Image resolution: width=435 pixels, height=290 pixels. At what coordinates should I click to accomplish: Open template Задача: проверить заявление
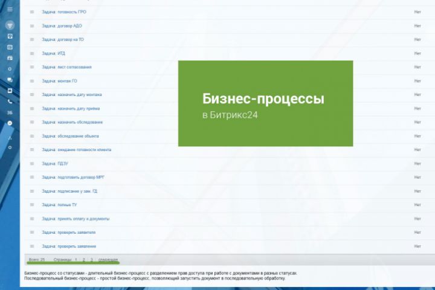[x=69, y=246]
